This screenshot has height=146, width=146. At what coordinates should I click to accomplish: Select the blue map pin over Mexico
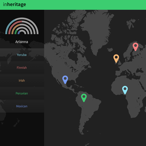pyautogui.click(x=65, y=80)
